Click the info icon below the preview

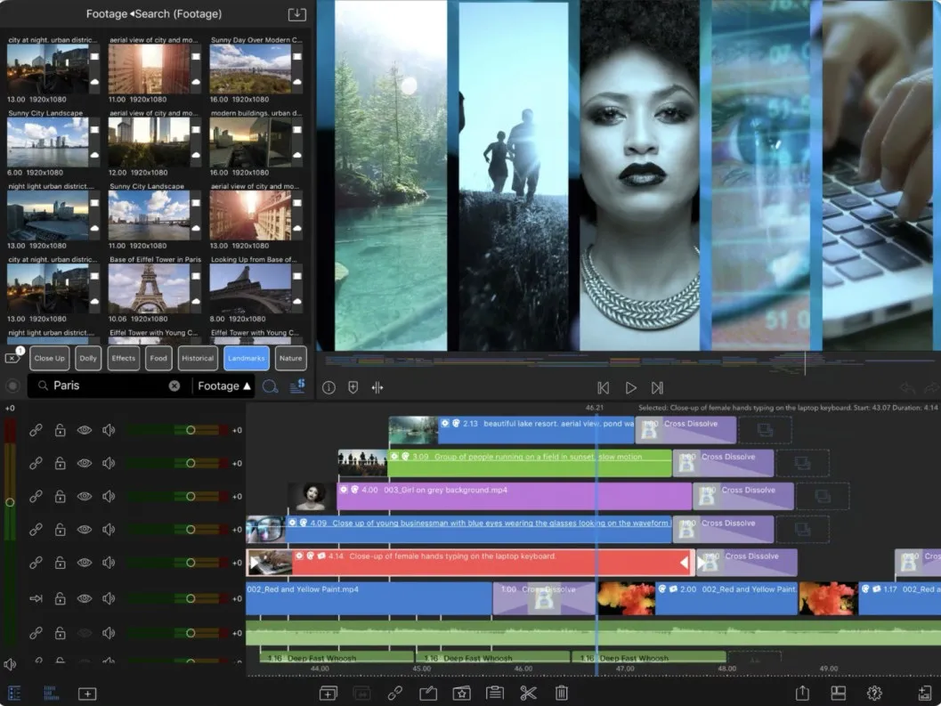[x=329, y=388]
